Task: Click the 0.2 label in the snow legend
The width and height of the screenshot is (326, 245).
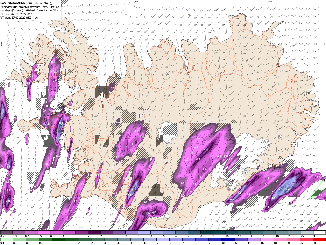Action: coord(2,236)
